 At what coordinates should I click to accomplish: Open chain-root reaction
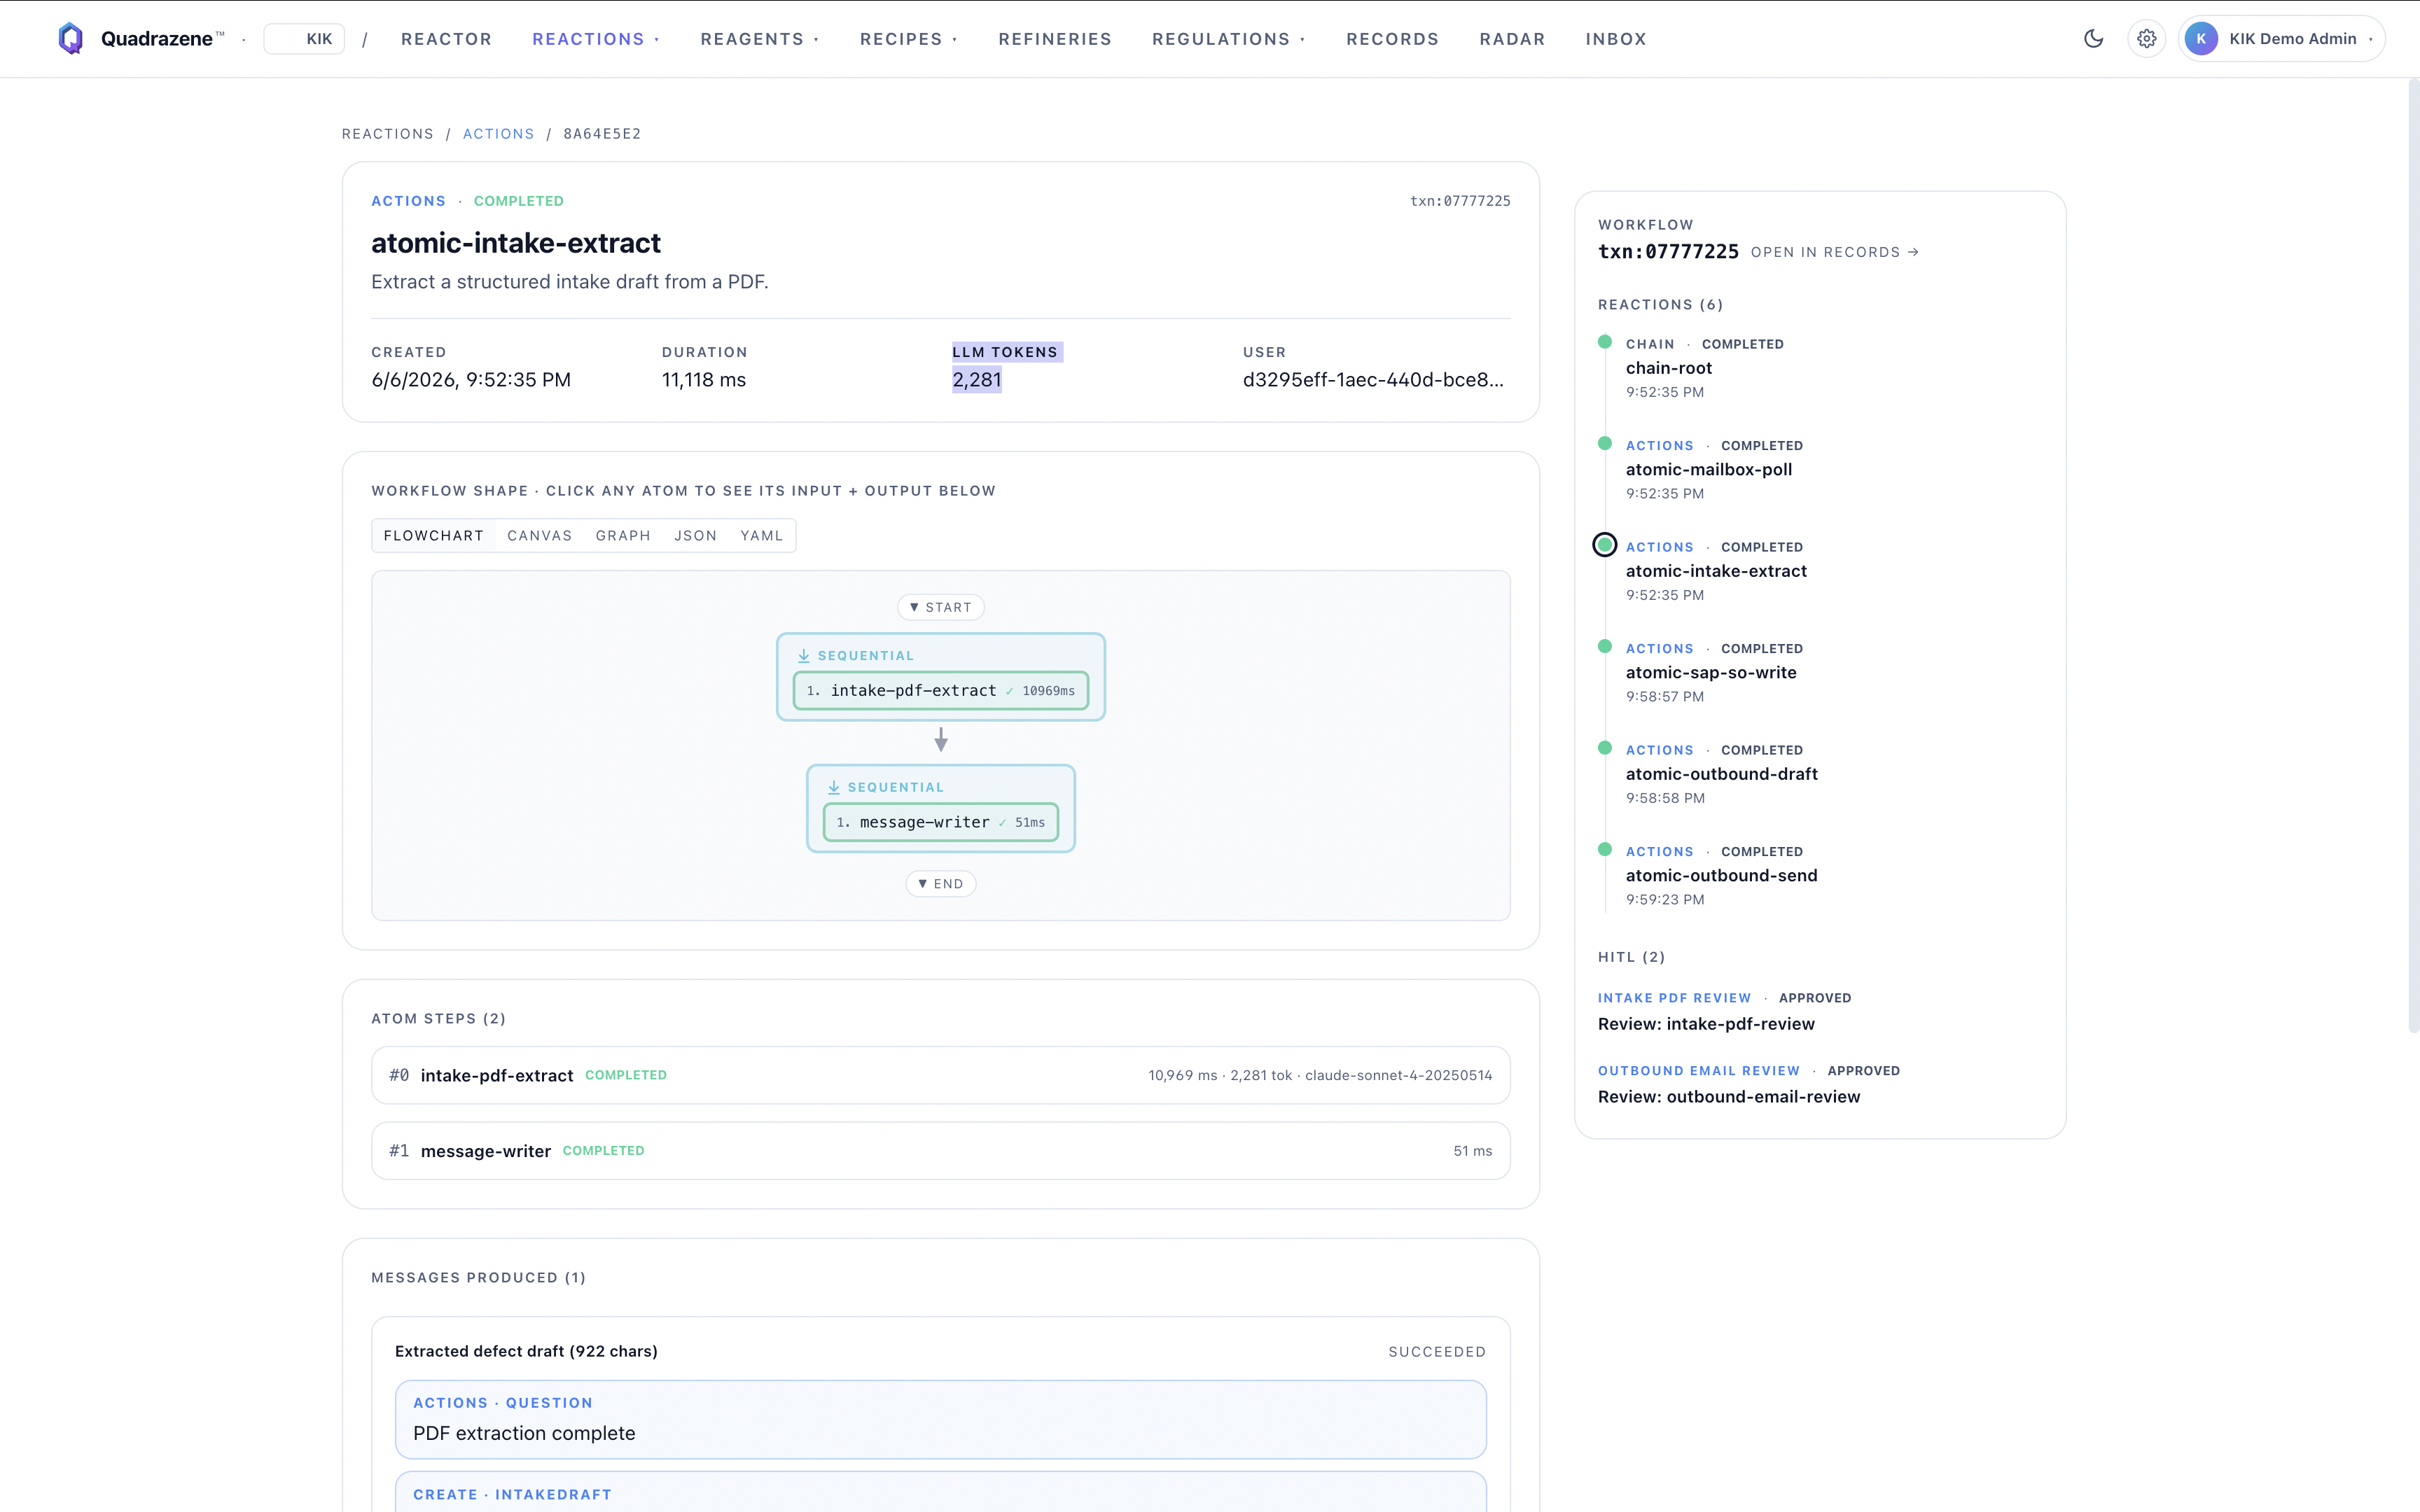[x=1668, y=368]
